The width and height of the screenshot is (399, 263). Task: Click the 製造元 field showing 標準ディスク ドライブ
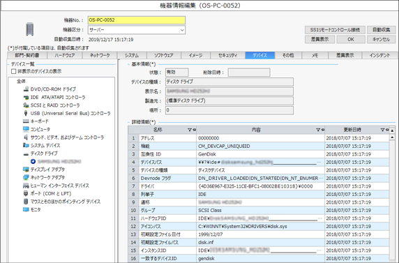(229, 101)
